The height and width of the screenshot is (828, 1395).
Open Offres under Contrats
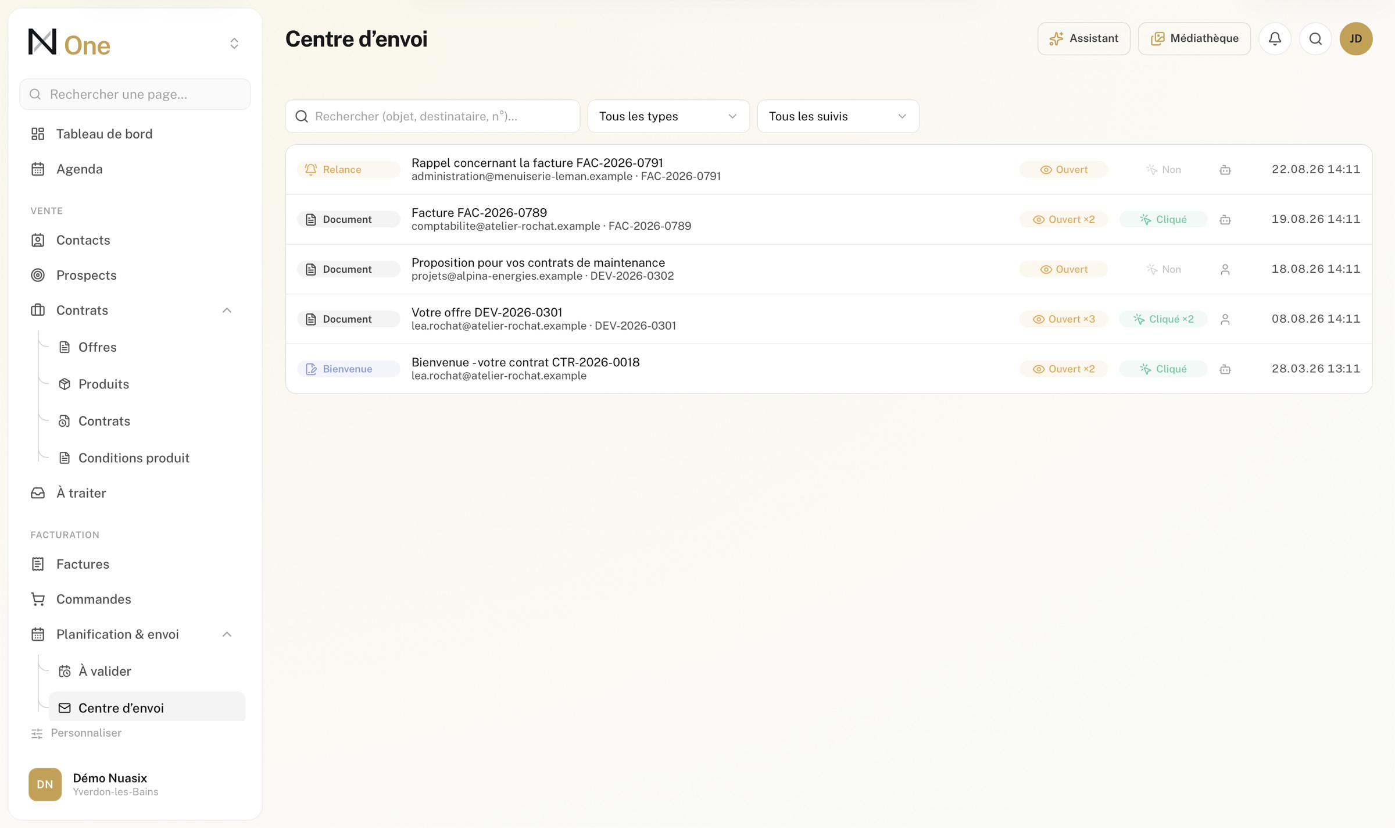(x=146, y=347)
